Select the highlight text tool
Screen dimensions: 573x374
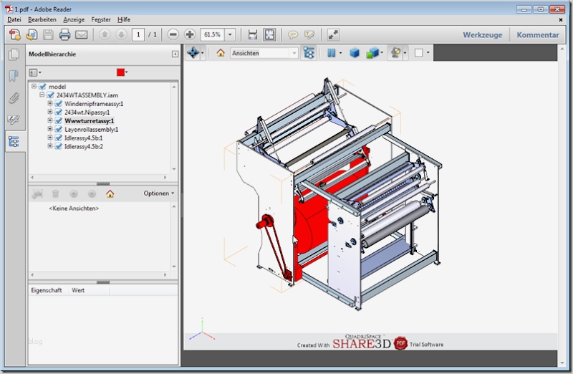click(309, 34)
